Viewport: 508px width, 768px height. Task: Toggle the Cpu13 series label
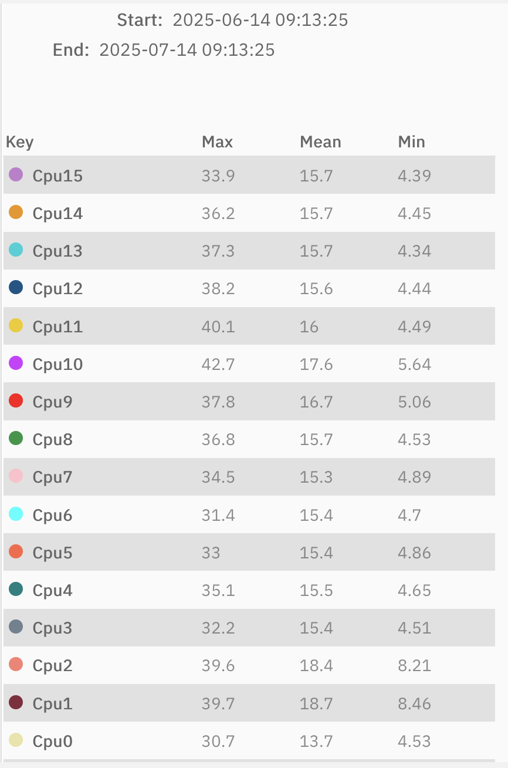[x=57, y=251]
